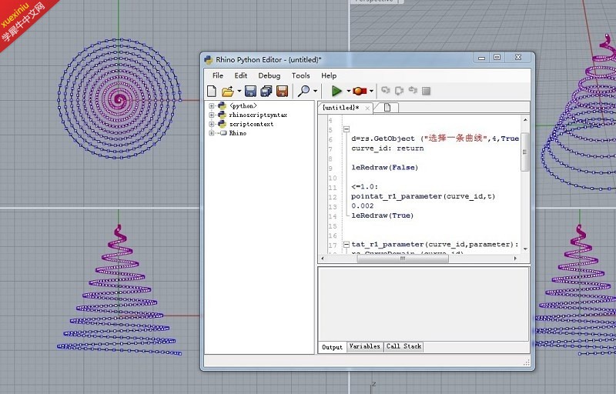The height and width of the screenshot is (394, 616).
Task: Click the magnifier Find icon
Action: coord(303,91)
